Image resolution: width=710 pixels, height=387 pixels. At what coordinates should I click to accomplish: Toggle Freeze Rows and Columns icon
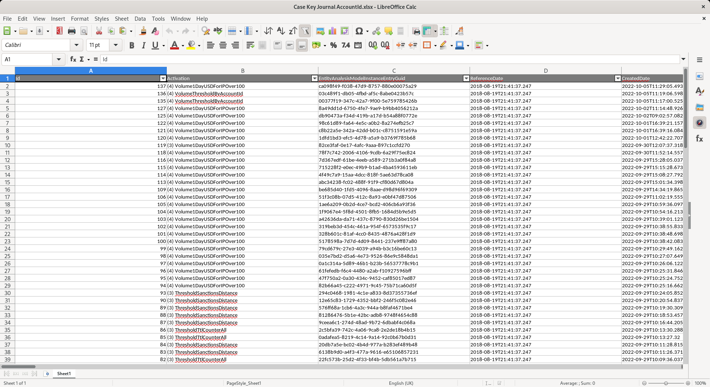click(x=427, y=31)
